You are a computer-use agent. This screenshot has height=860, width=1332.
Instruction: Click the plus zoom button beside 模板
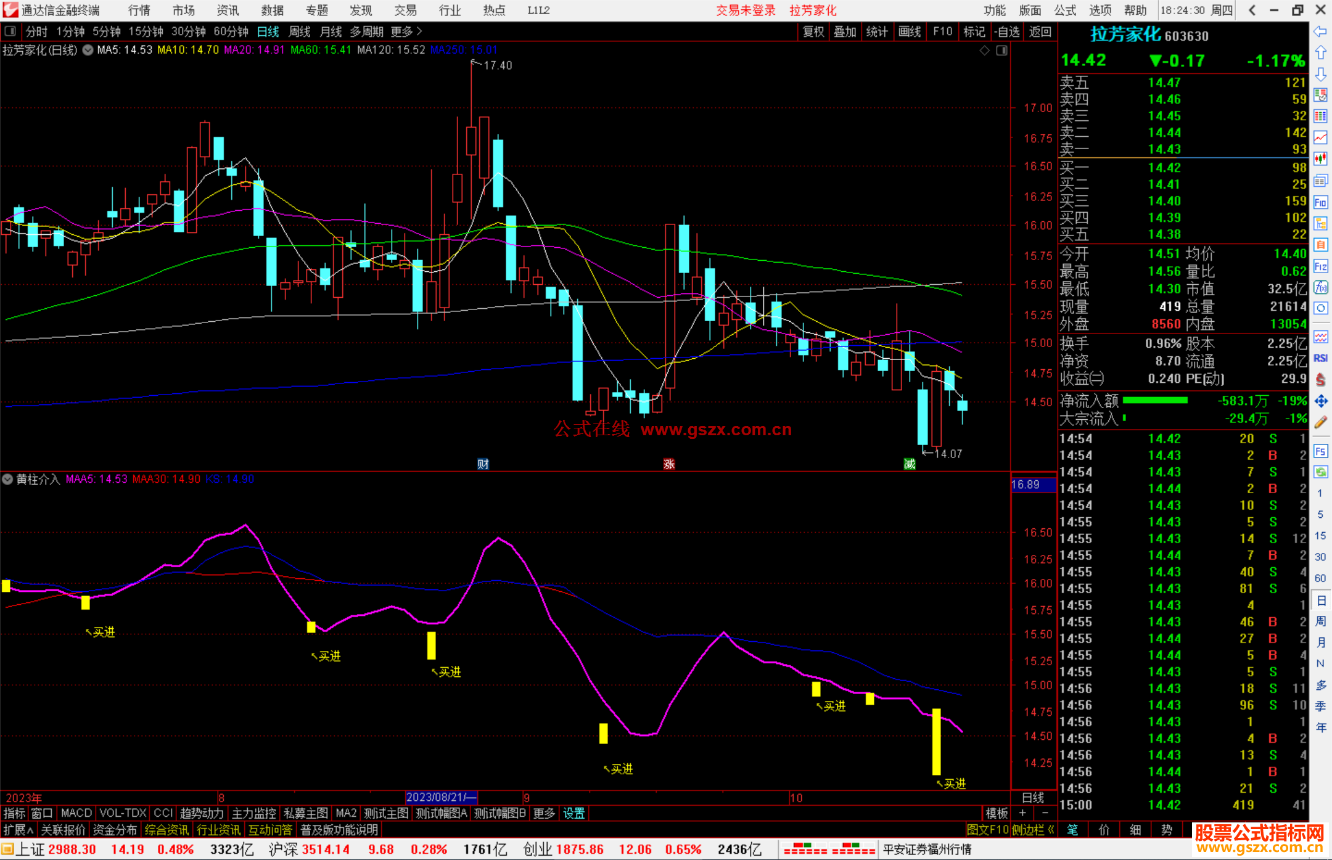click(1022, 813)
